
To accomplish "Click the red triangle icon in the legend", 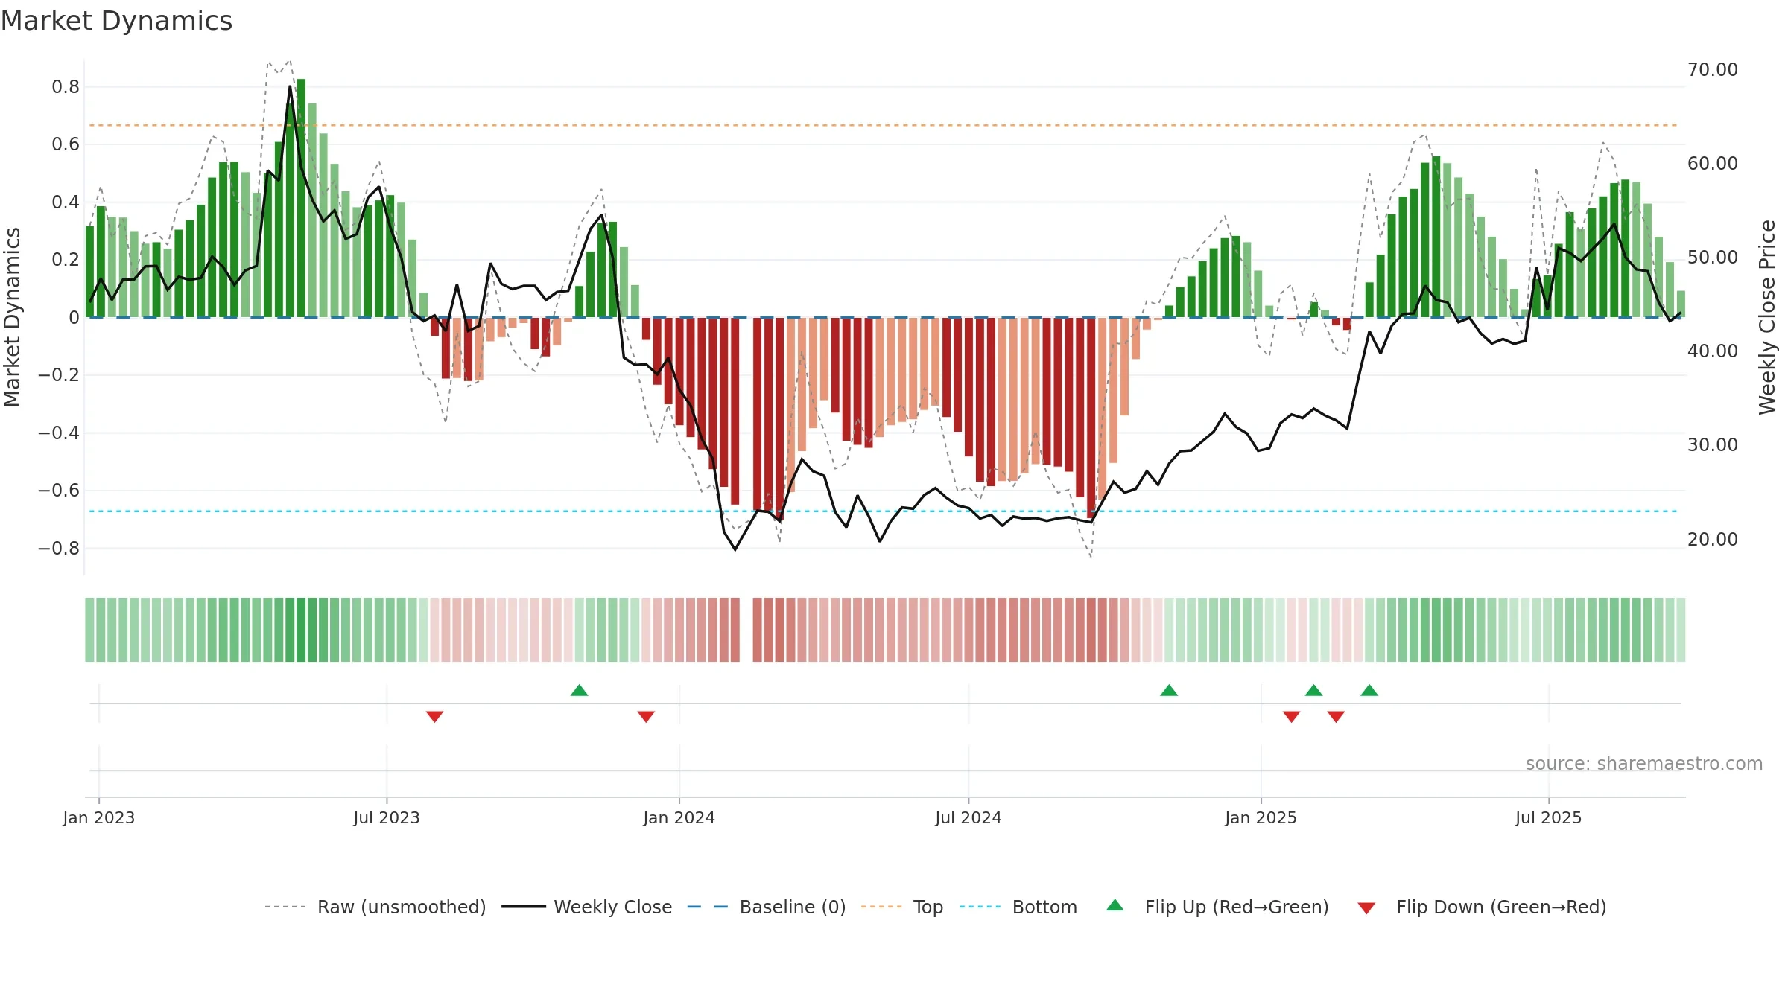I will point(1366,908).
